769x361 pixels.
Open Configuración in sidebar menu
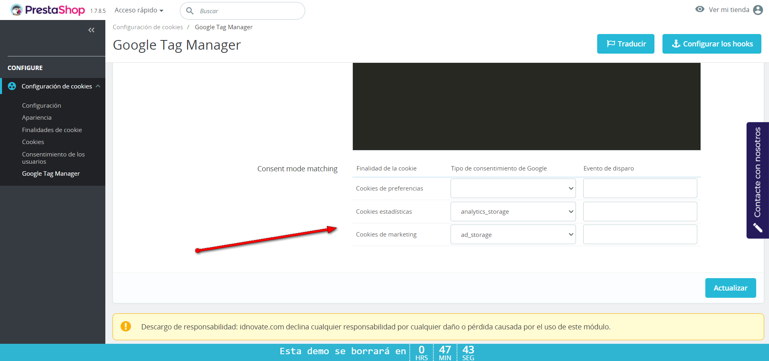point(42,106)
